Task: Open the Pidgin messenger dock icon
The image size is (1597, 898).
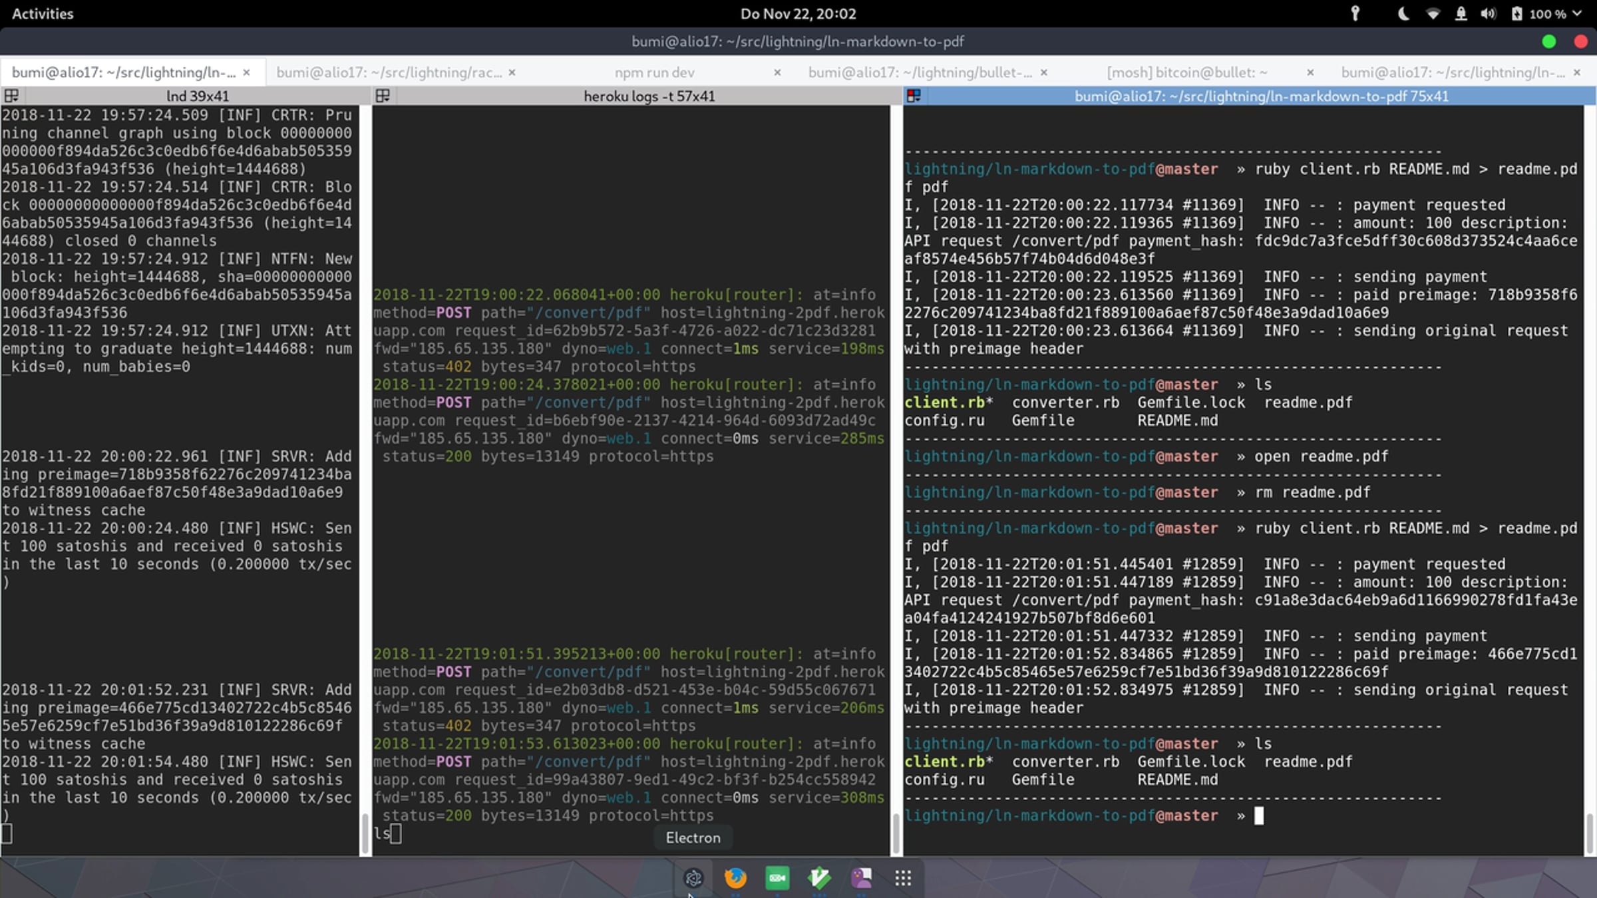Action: click(861, 878)
